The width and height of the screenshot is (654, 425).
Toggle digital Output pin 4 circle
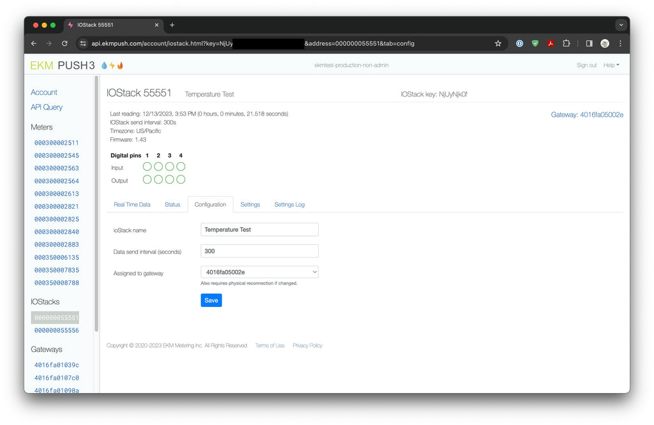point(181,180)
